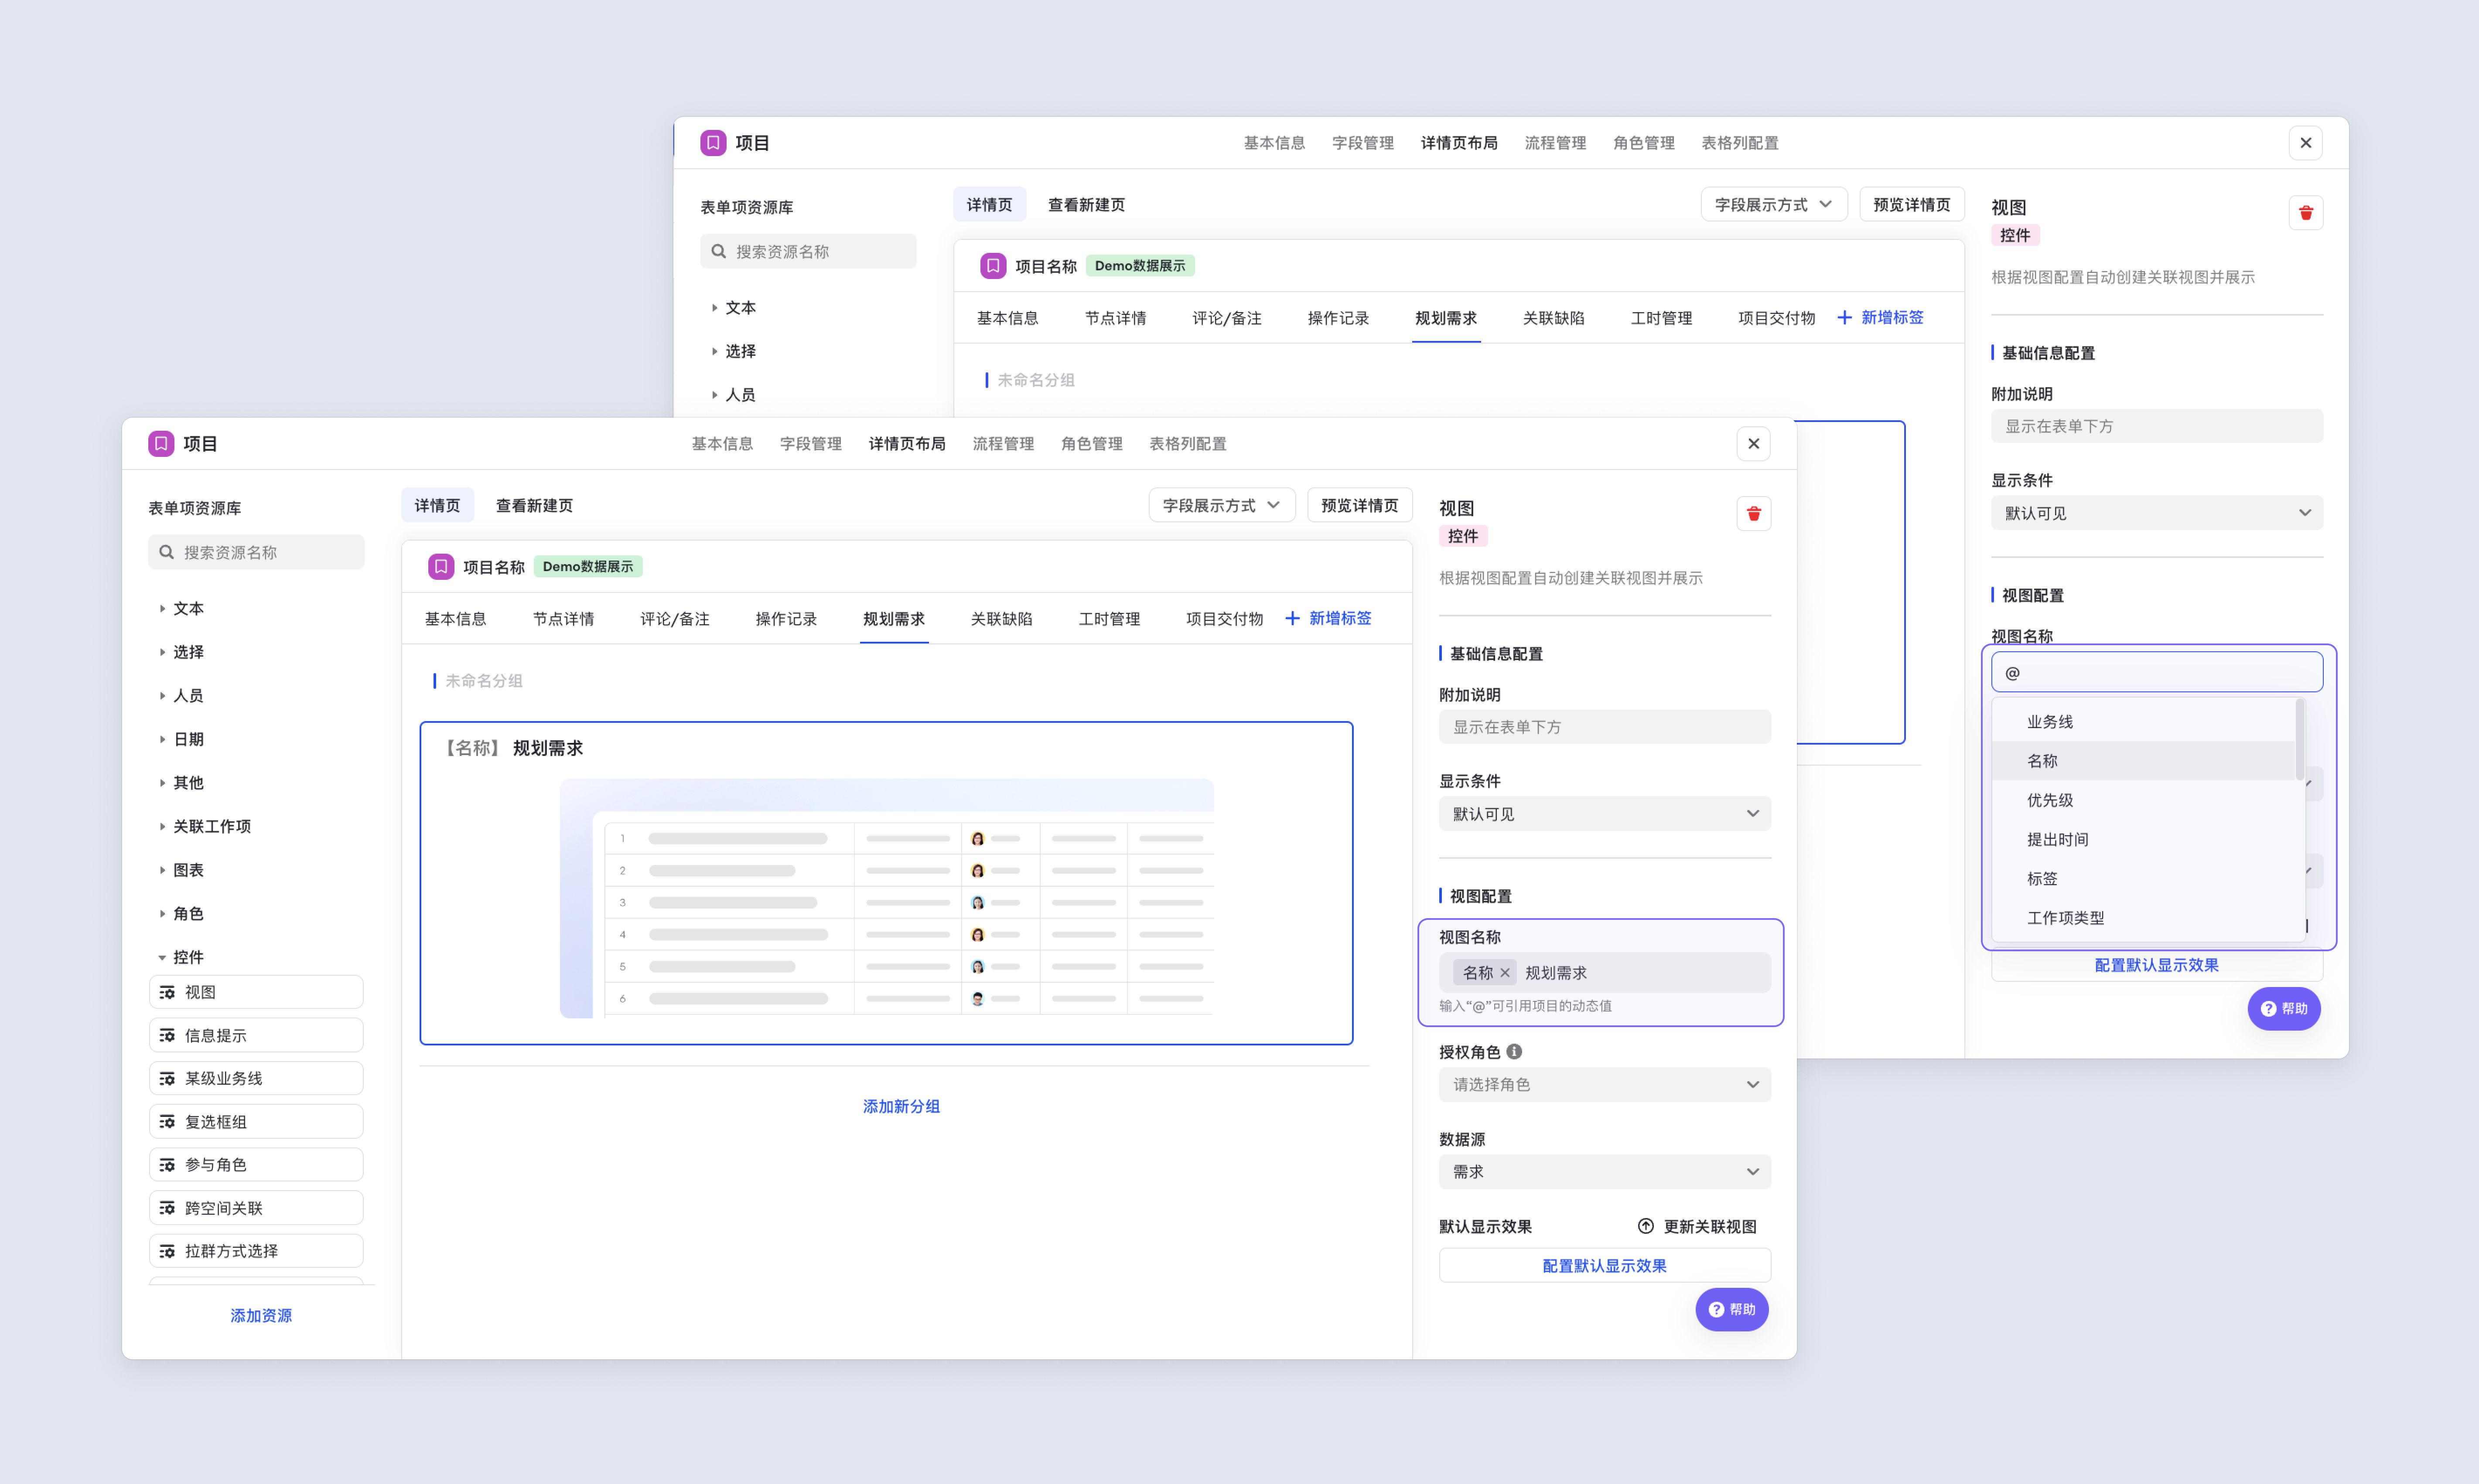
Task: Click the plus icon of 新增标签 in back window
Action: (1845, 317)
